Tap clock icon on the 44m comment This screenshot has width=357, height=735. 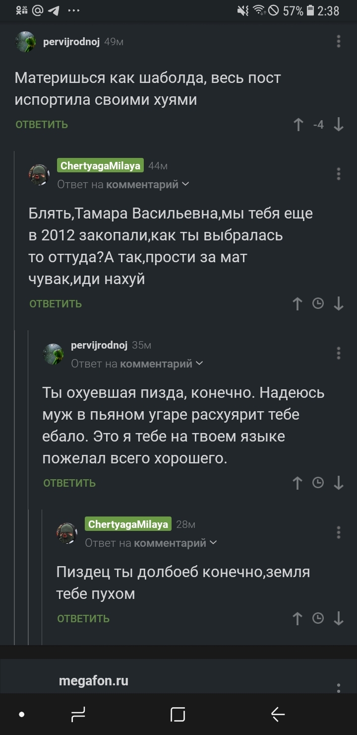point(318,303)
